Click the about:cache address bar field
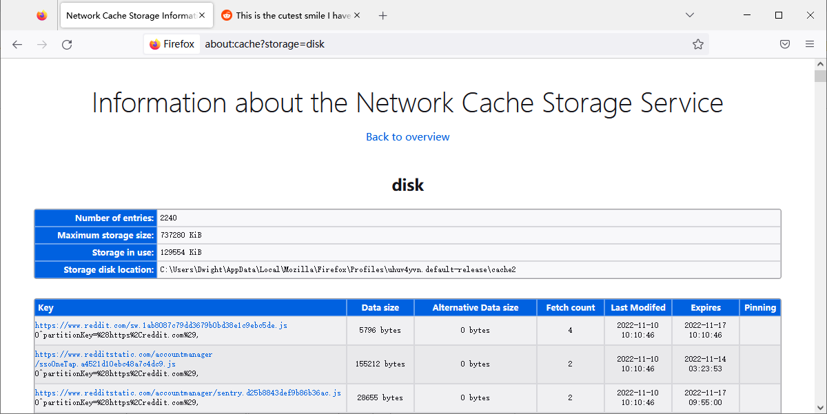 [x=441, y=44]
